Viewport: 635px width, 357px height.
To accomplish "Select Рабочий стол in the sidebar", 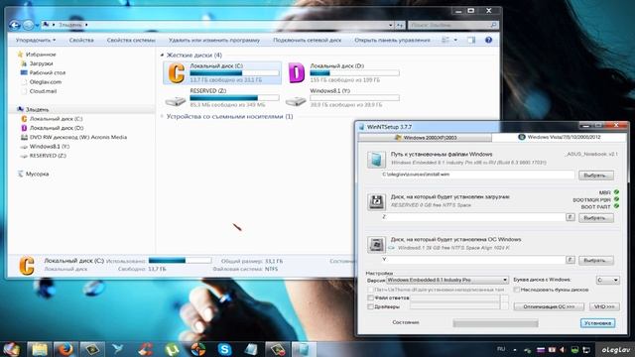I will (43, 72).
